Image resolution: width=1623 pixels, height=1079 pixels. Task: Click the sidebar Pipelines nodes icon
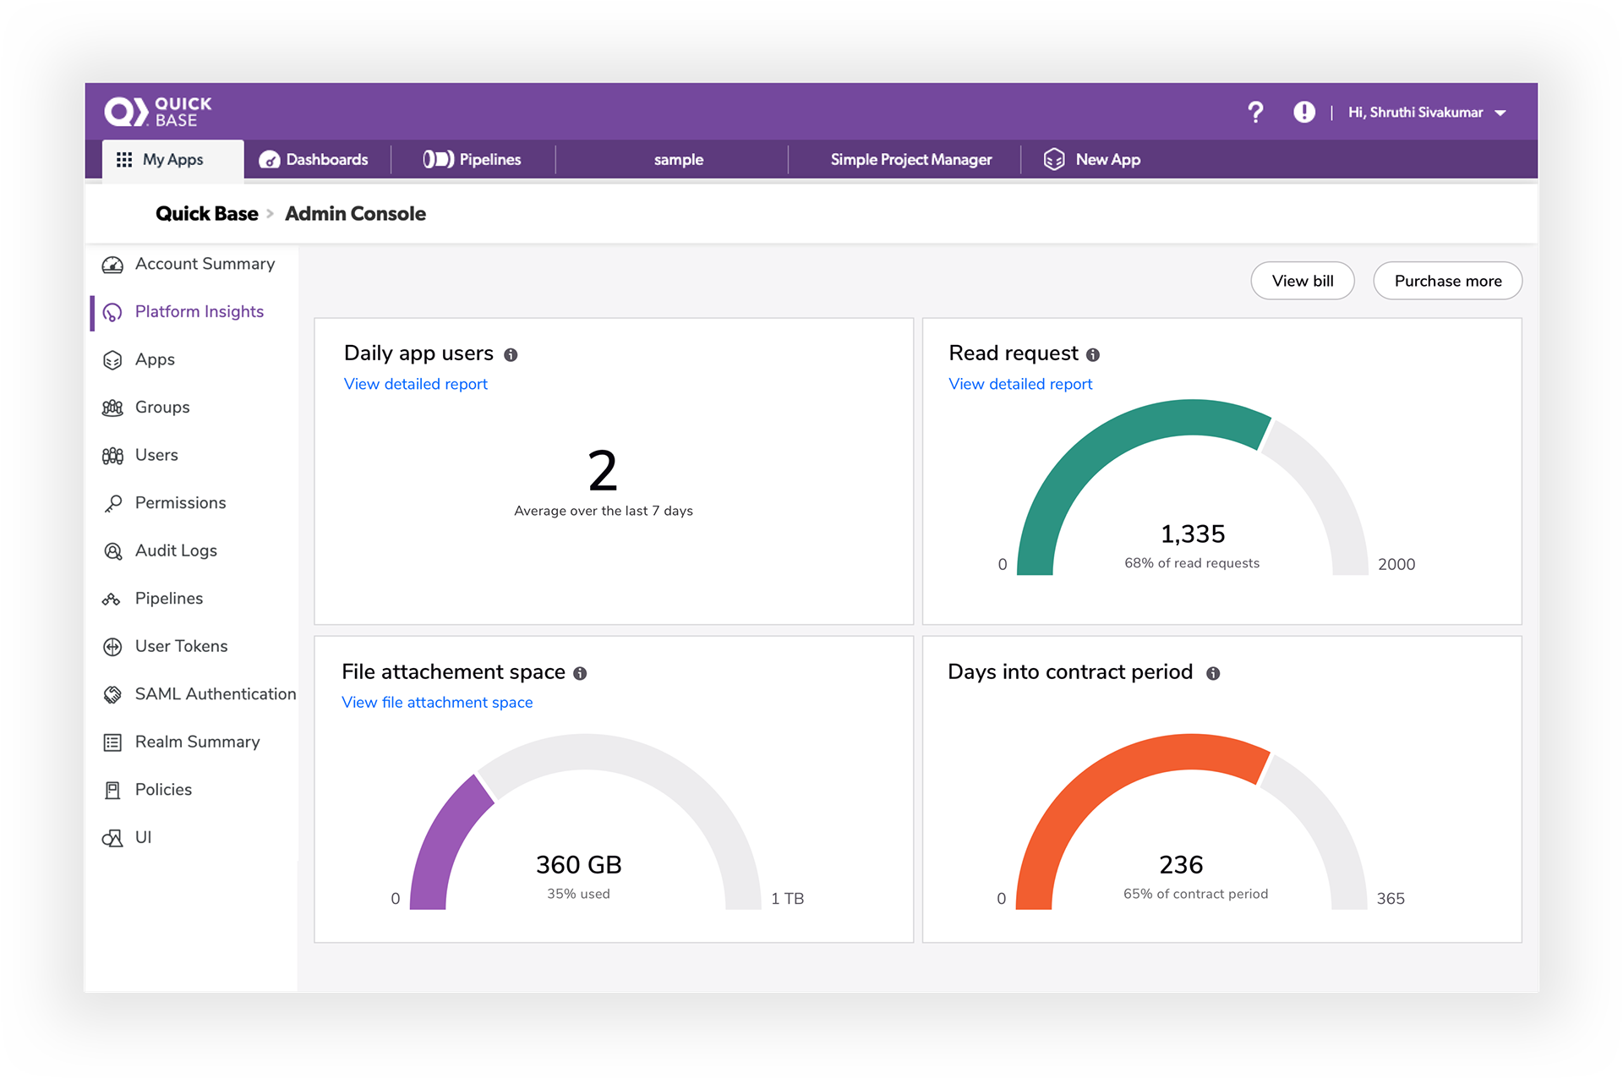click(111, 600)
